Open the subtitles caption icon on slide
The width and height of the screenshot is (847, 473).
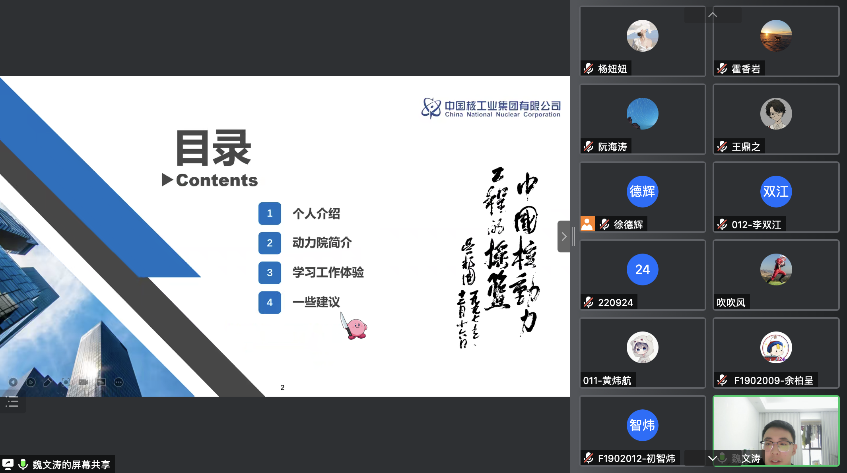(101, 382)
